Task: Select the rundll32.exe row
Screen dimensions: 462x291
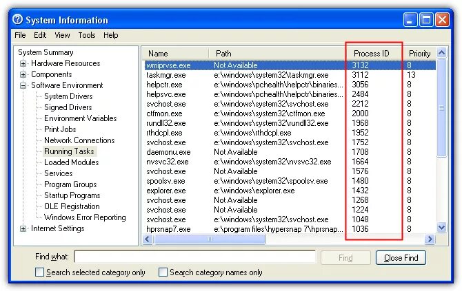Action: point(290,123)
